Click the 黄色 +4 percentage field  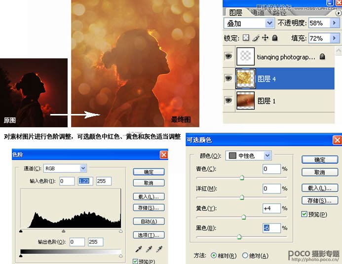[x=271, y=208]
